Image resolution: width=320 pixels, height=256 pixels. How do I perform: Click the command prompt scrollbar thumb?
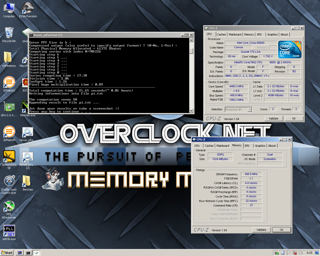191,51
